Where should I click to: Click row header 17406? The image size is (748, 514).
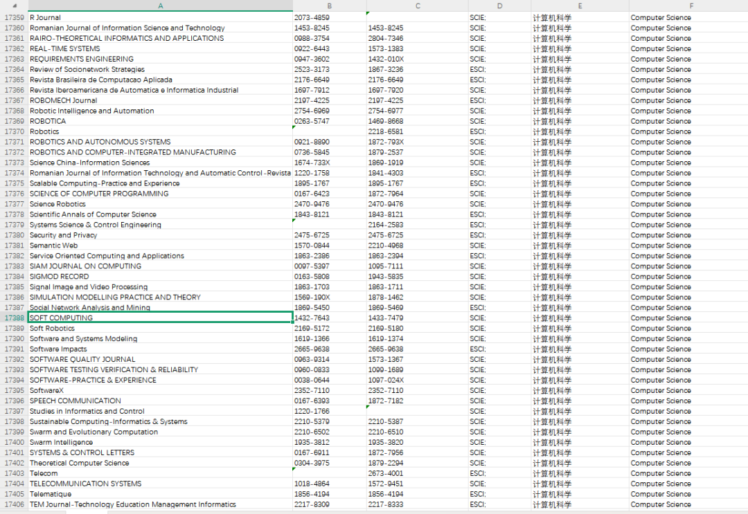[x=14, y=504]
